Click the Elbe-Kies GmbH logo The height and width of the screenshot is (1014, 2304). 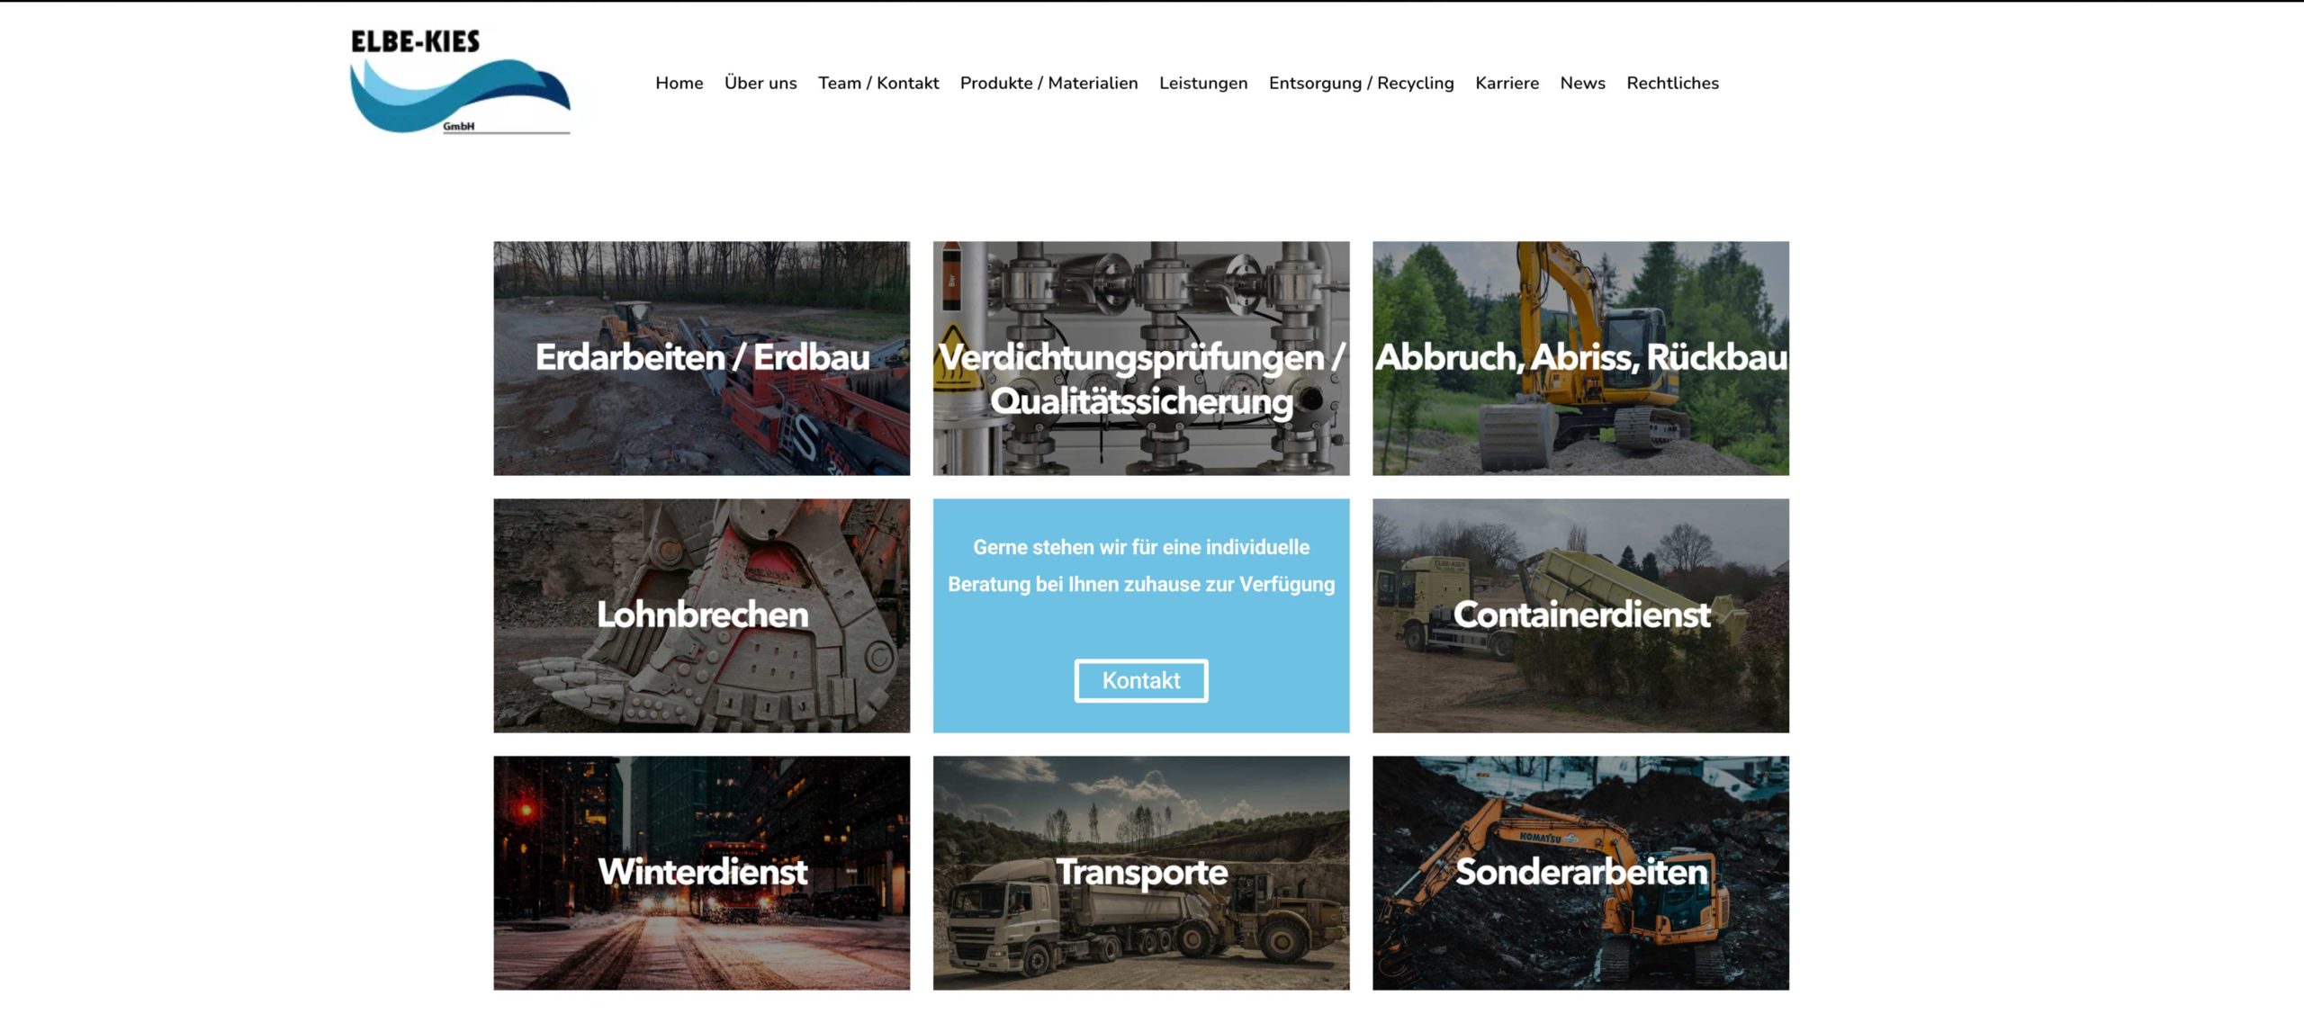460,82
